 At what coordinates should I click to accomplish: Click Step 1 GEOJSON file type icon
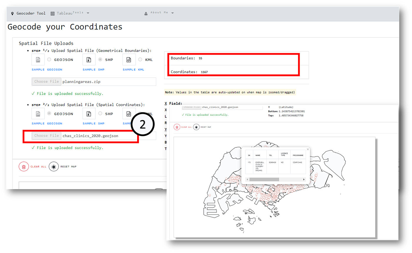38,59
